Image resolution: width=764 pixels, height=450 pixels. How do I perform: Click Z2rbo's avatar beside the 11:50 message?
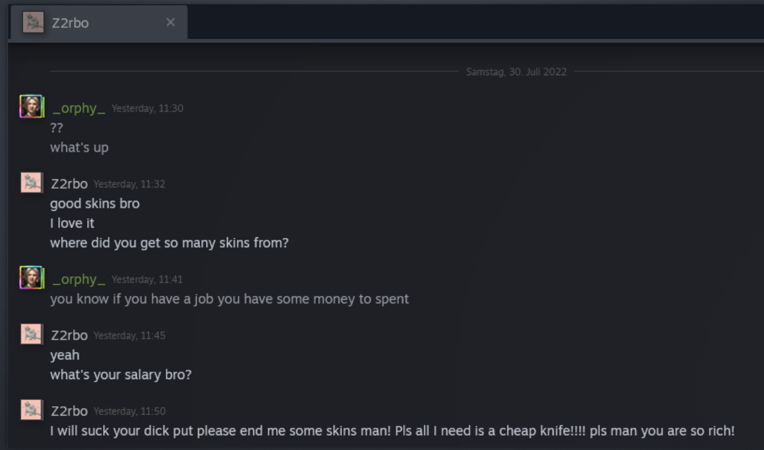pyautogui.click(x=31, y=410)
